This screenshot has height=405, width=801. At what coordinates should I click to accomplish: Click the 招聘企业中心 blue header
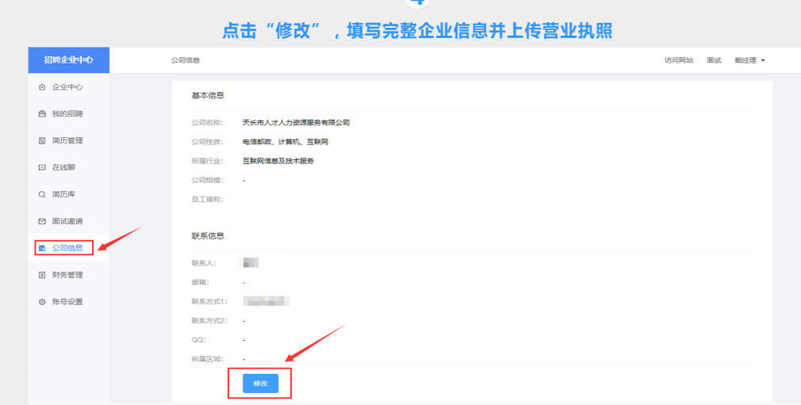tap(68, 60)
